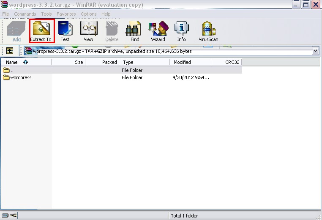Sort by the Size column header
Screen dimensions: 322x220
[x=68, y=62]
